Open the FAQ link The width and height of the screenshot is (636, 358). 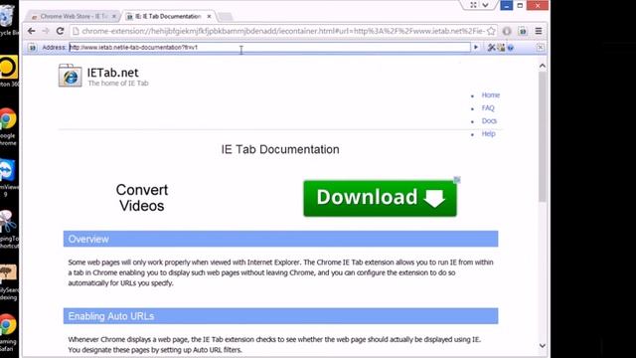[x=488, y=108]
